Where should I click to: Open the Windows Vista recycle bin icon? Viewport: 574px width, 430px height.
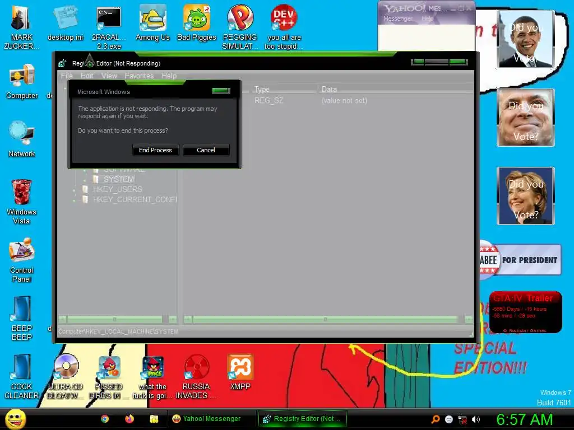21,202
